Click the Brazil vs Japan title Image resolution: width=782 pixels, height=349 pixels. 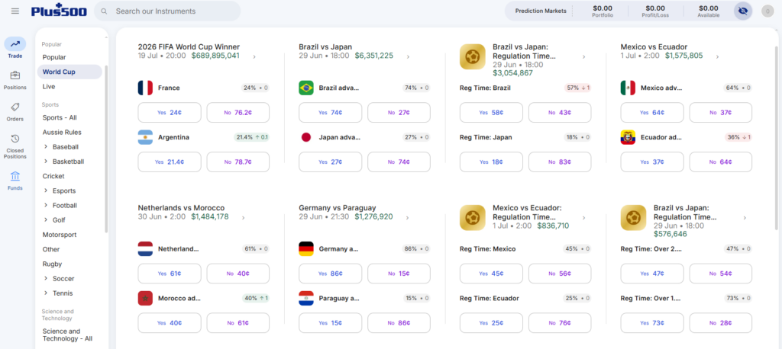pyautogui.click(x=325, y=46)
